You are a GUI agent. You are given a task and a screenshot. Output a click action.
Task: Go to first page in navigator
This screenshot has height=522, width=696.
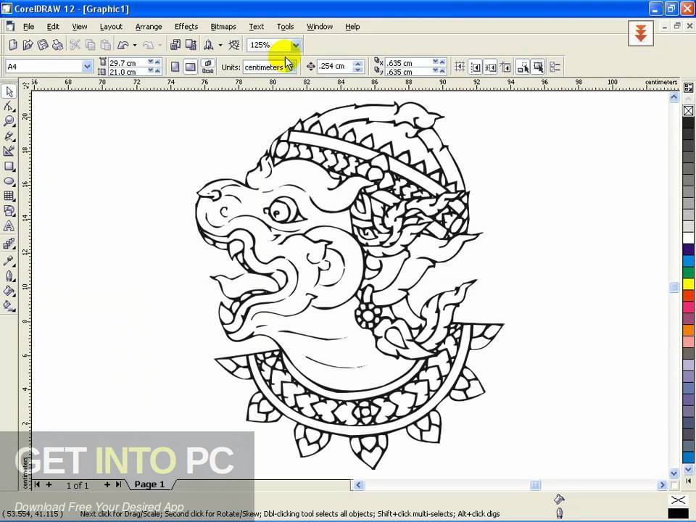(37, 485)
